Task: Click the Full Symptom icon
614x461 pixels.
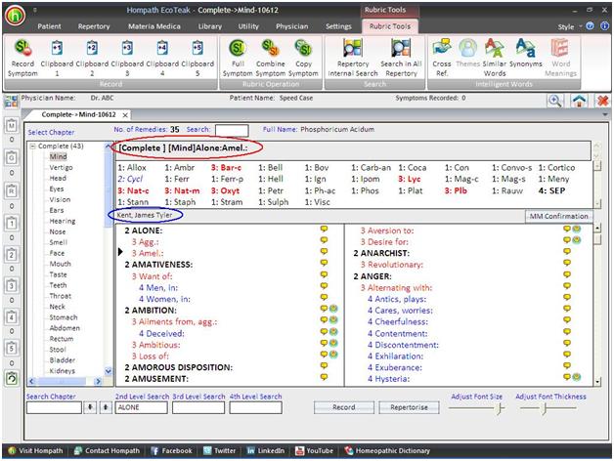Action: point(238,48)
